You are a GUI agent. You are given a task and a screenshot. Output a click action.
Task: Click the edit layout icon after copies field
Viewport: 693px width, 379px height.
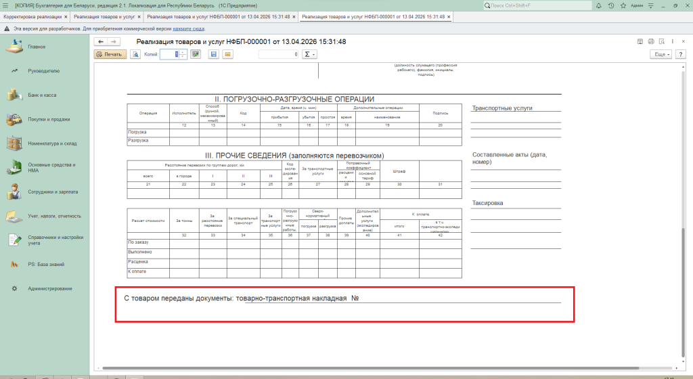tap(196, 54)
